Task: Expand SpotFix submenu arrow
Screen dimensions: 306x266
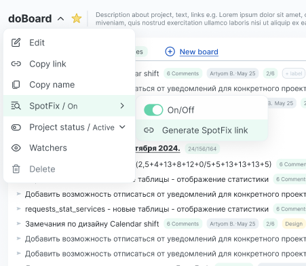Action: pyautogui.click(x=122, y=106)
